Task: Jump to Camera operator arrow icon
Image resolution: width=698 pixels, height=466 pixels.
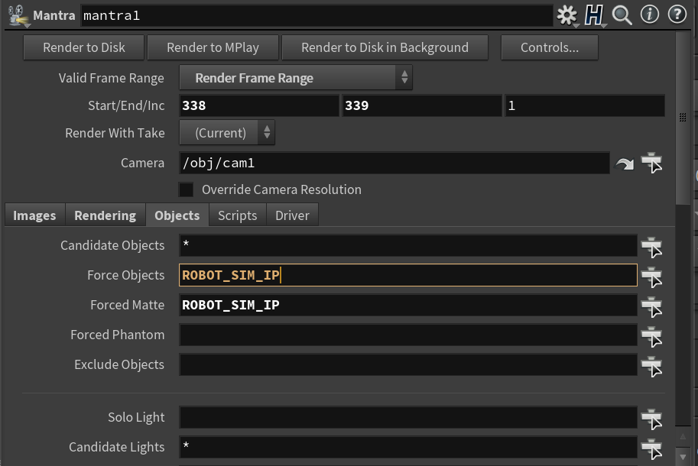Action: [x=625, y=164]
